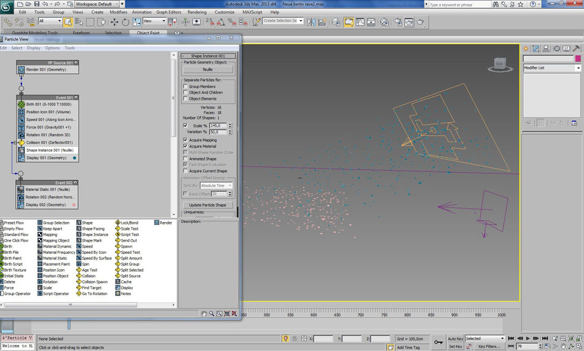Click the feuille particle geometry button
584x351 pixels.
(x=208, y=69)
